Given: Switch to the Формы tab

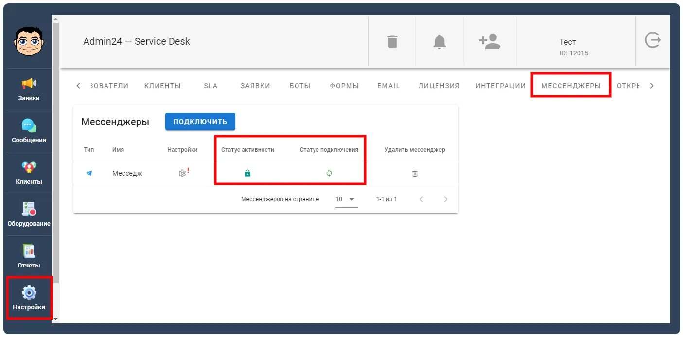Looking at the screenshot, I should click(344, 86).
